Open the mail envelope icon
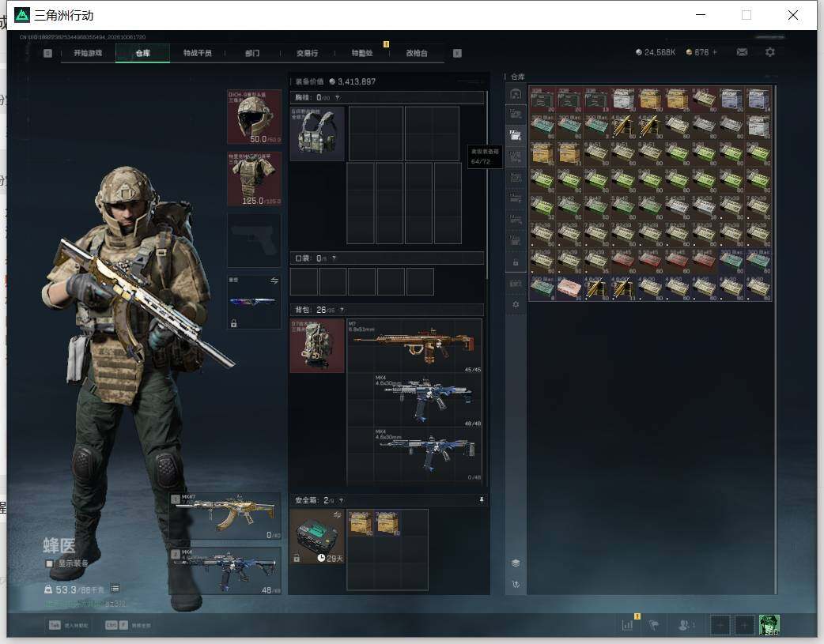 tap(742, 52)
